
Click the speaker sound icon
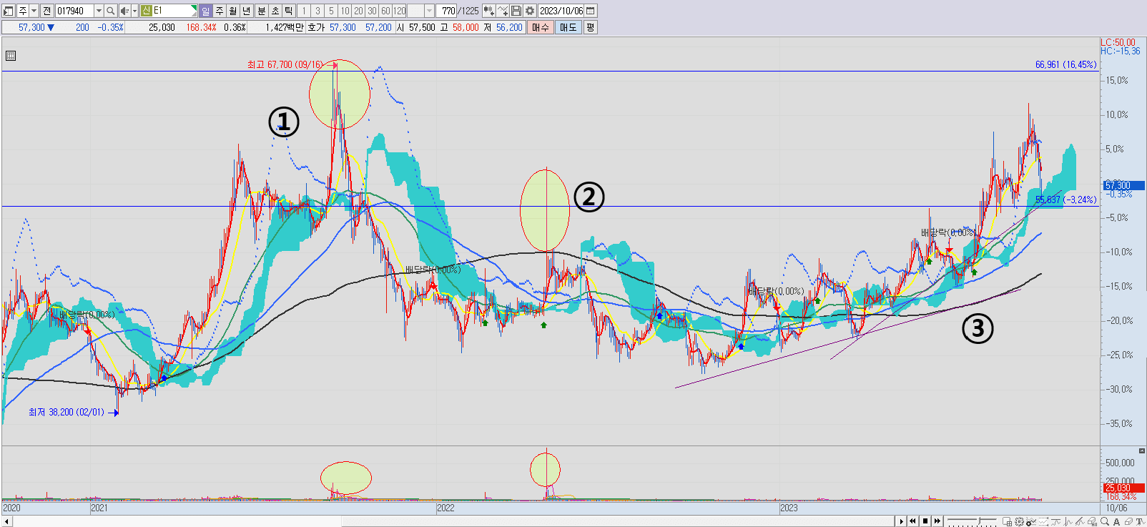124,11
